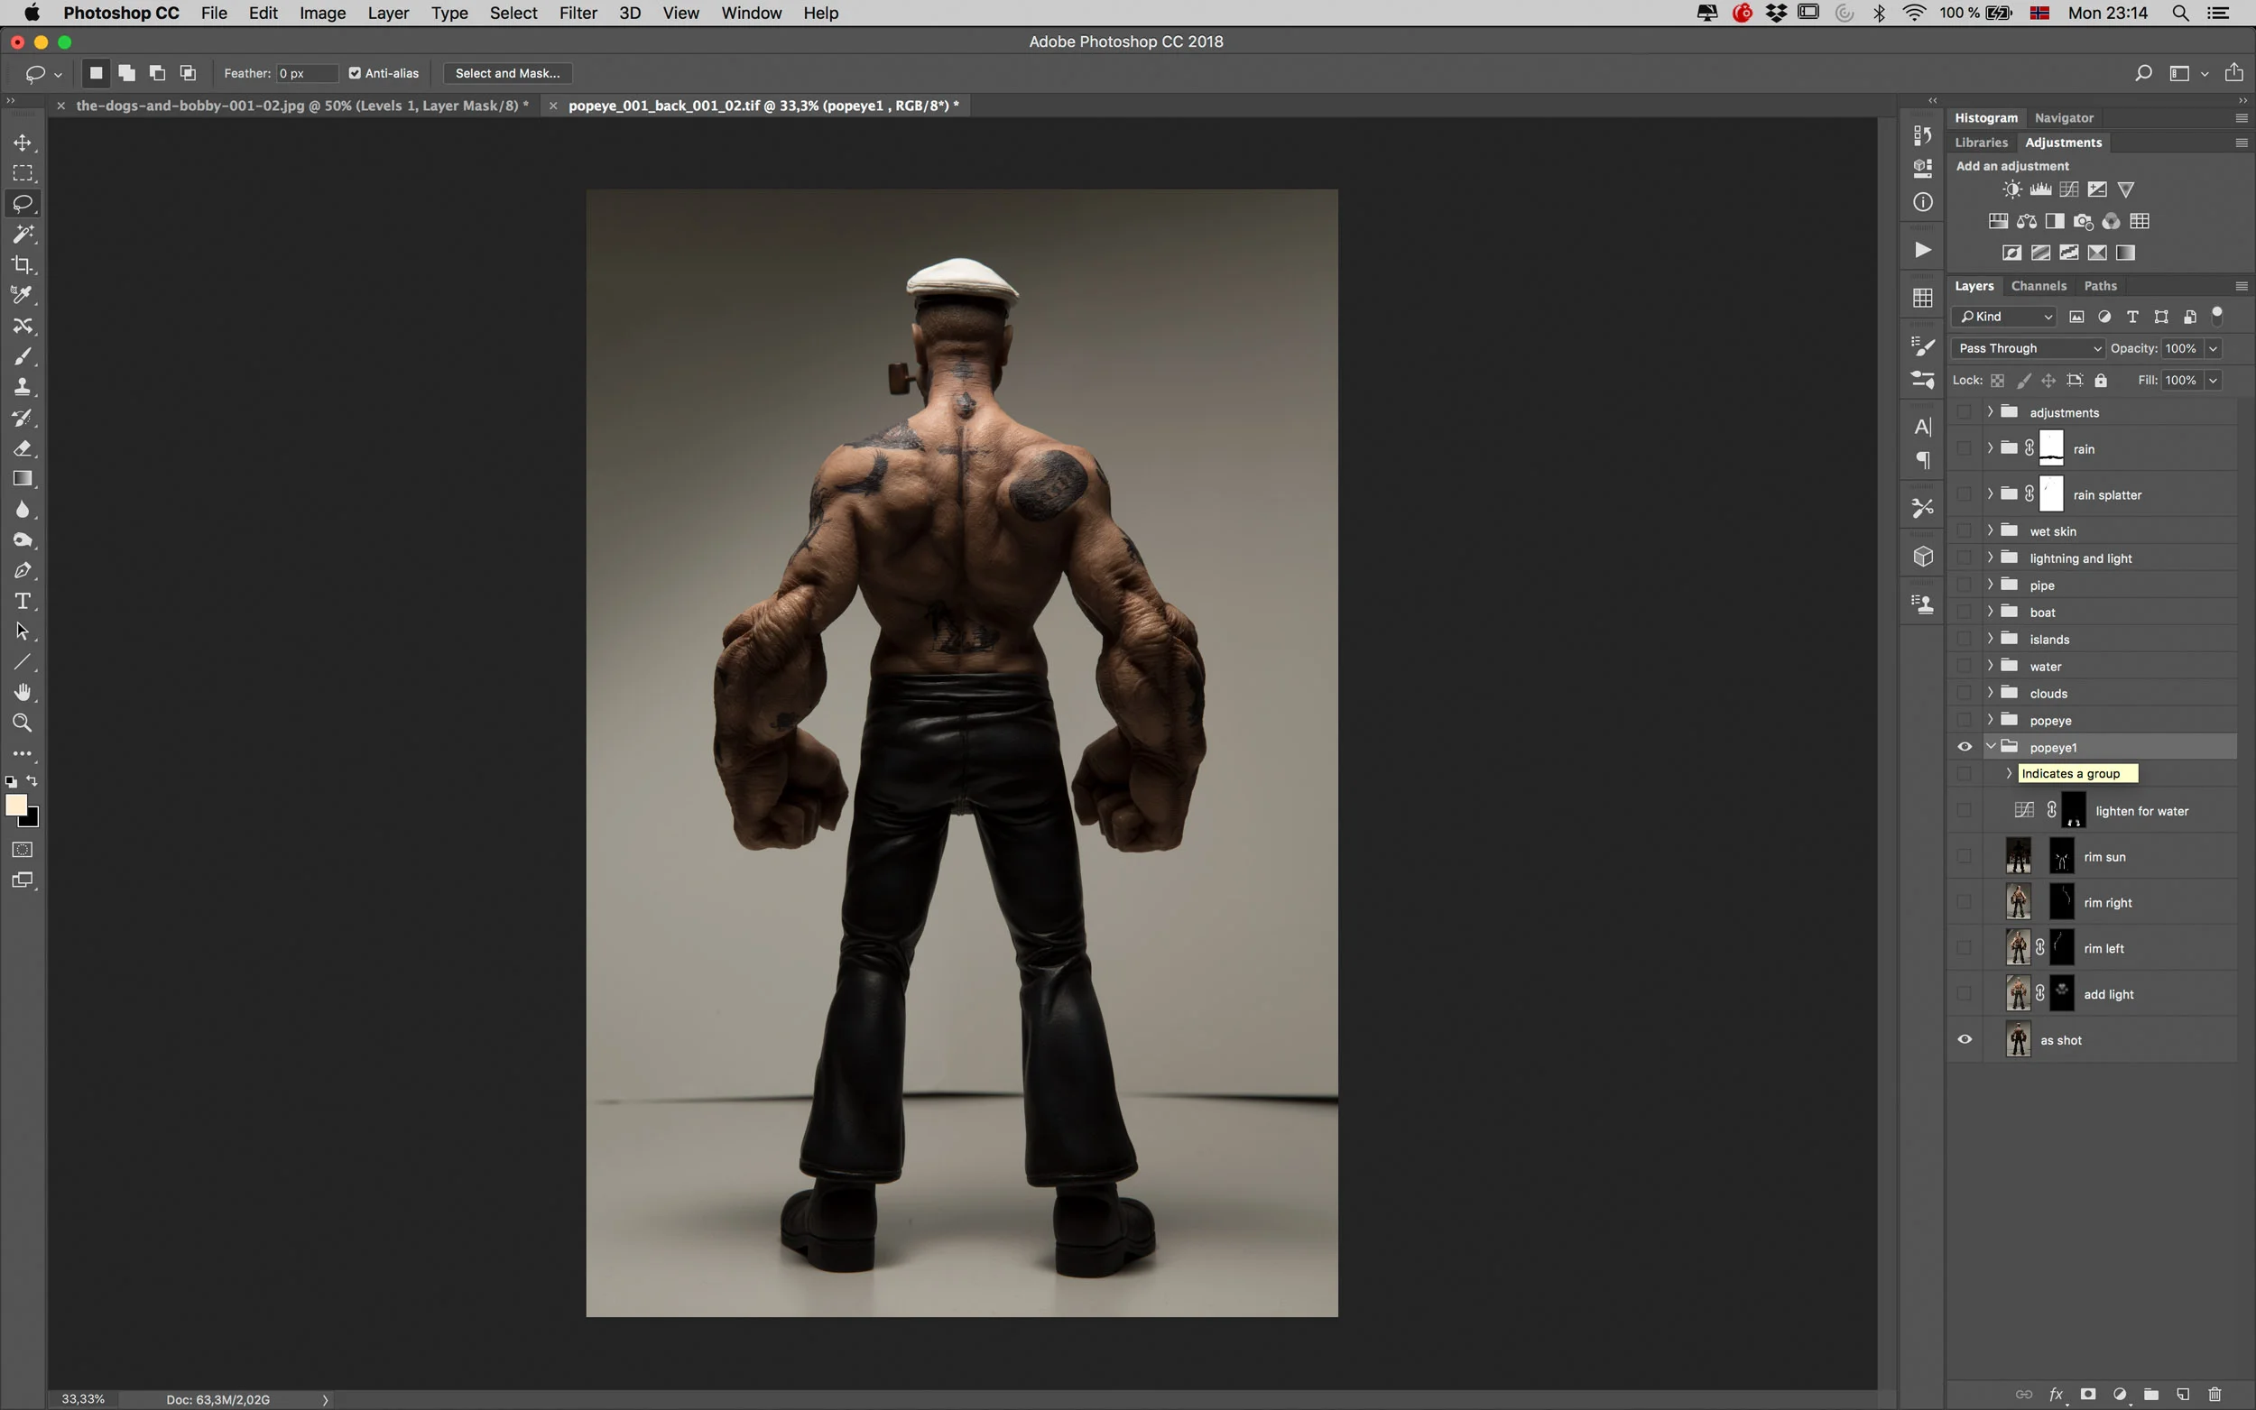Image resolution: width=2256 pixels, height=1410 pixels.
Task: Add a Brightness/Contrast adjustment
Action: coord(2011,190)
